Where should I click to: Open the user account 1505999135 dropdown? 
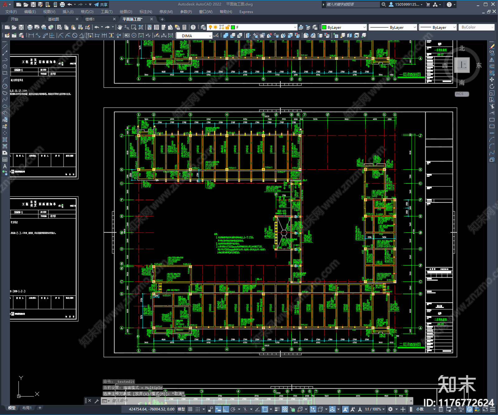(x=406, y=4)
